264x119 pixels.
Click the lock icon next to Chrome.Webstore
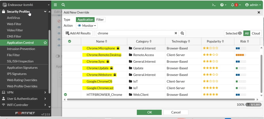(x=115, y=75)
